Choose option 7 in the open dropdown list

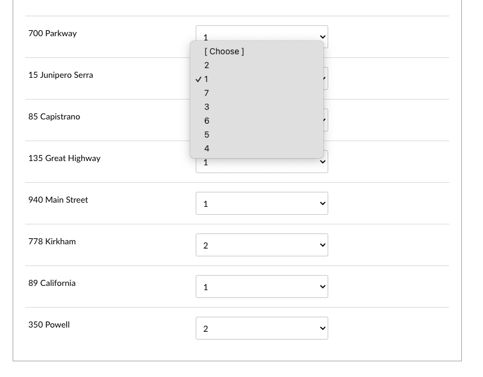coord(207,93)
